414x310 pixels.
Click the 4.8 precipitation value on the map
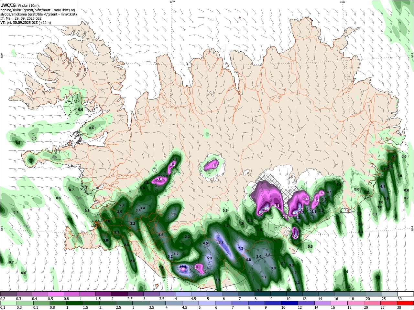pyautogui.click(x=248, y=260)
